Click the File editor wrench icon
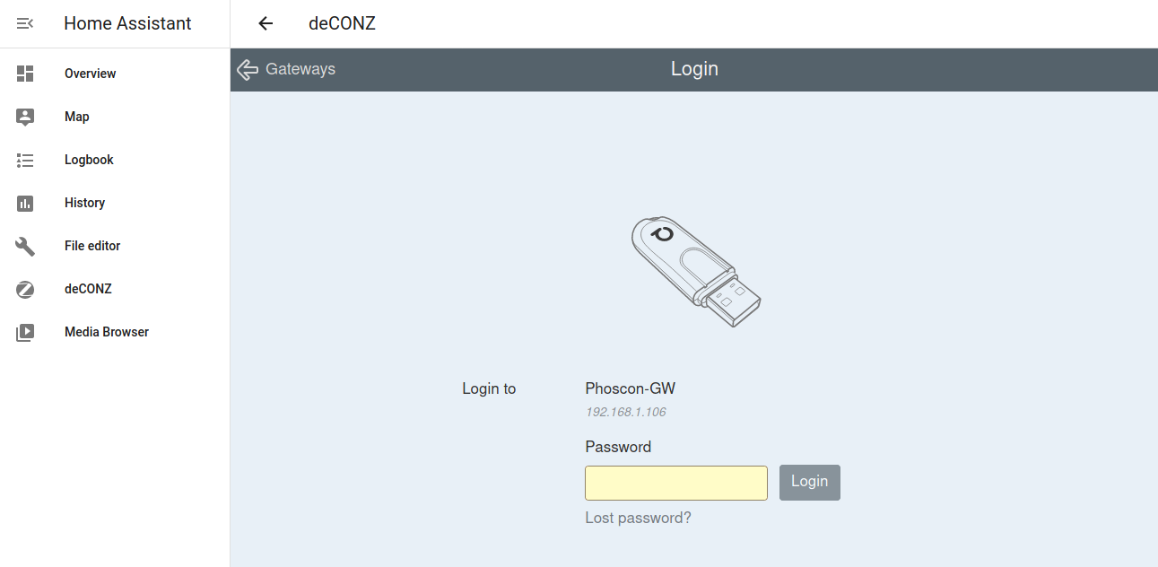This screenshot has height=567, width=1158. [x=25, y=246]
